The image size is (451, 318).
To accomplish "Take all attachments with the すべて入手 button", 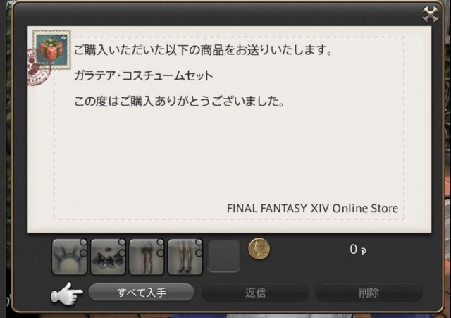I will pos(141,293).
